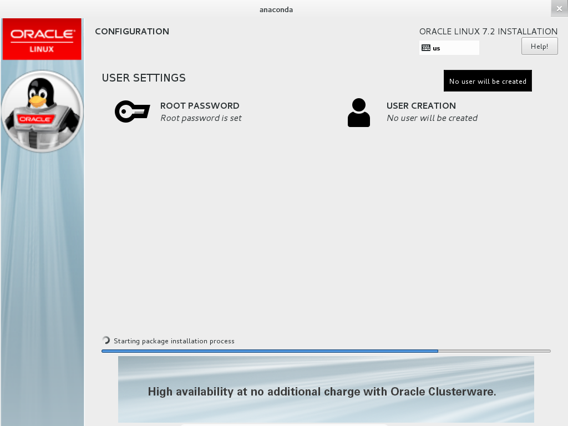The width and height of the screenshot is (568, 426).
Task: Open the Root Password key icon
Action: click(x=132, y=111)
